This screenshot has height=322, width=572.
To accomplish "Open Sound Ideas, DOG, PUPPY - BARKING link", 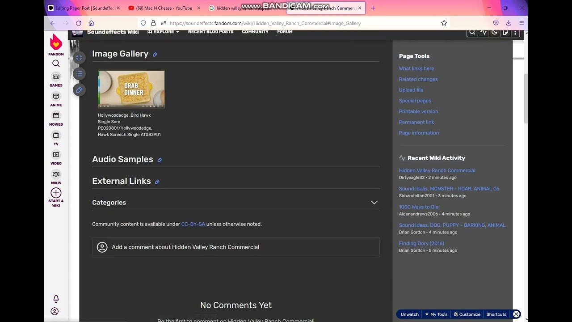I will 452,225.
